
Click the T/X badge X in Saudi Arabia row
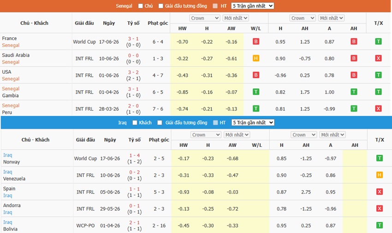[378, 58]
